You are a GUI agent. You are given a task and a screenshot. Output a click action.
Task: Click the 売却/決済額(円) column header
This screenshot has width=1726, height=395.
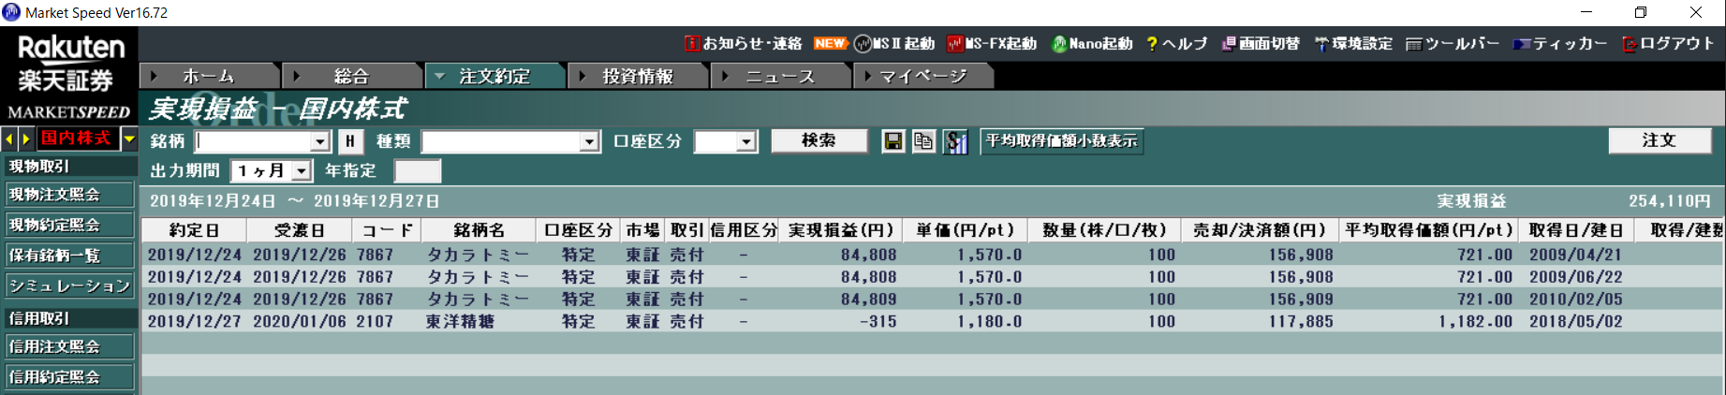1259,230
